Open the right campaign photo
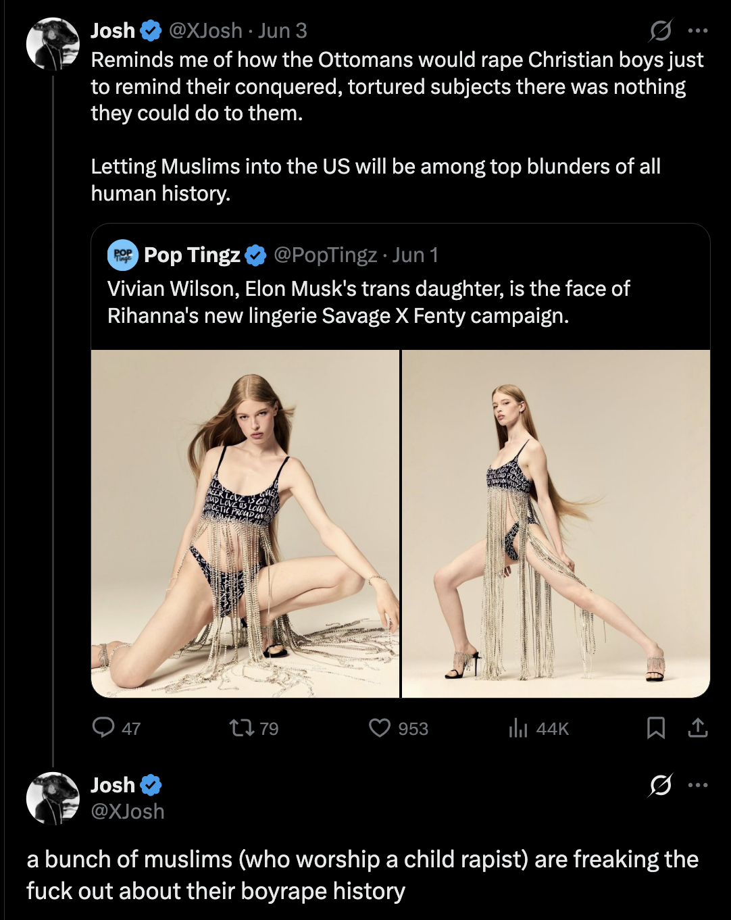This screenshot has width=731, height=920. tap(556, 523)
